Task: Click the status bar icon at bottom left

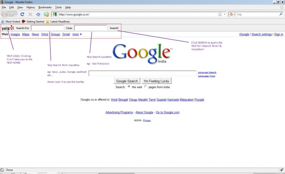Action: pyautogui.click(x=2, y=170)
